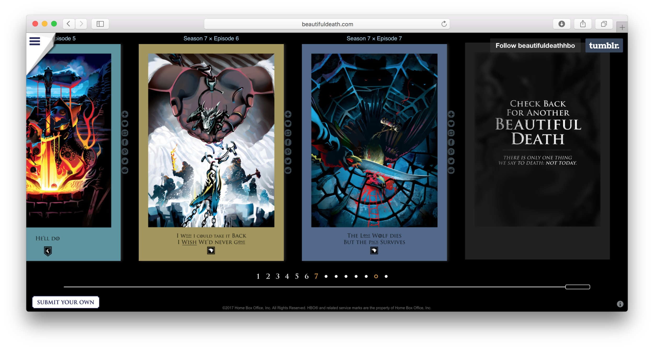Click the orange hollow pagination dot
This screenshot has width=654, height=349.
coord(376,276)
